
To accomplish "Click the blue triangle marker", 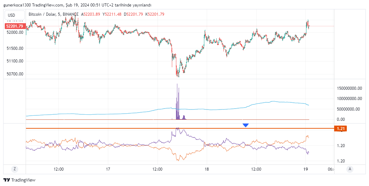I will tap(245, 125).
